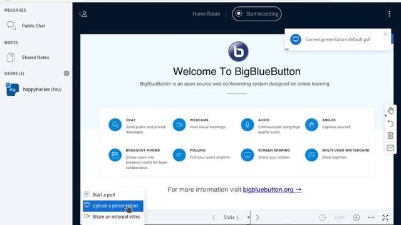Screen dimensions: 401x225
Task: Choose Share an external video
Action: [x=113, y=217]
